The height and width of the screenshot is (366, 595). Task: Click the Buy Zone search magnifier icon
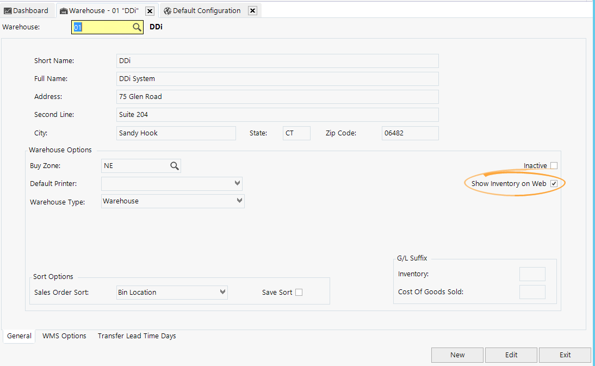click(x=175, y=165)
